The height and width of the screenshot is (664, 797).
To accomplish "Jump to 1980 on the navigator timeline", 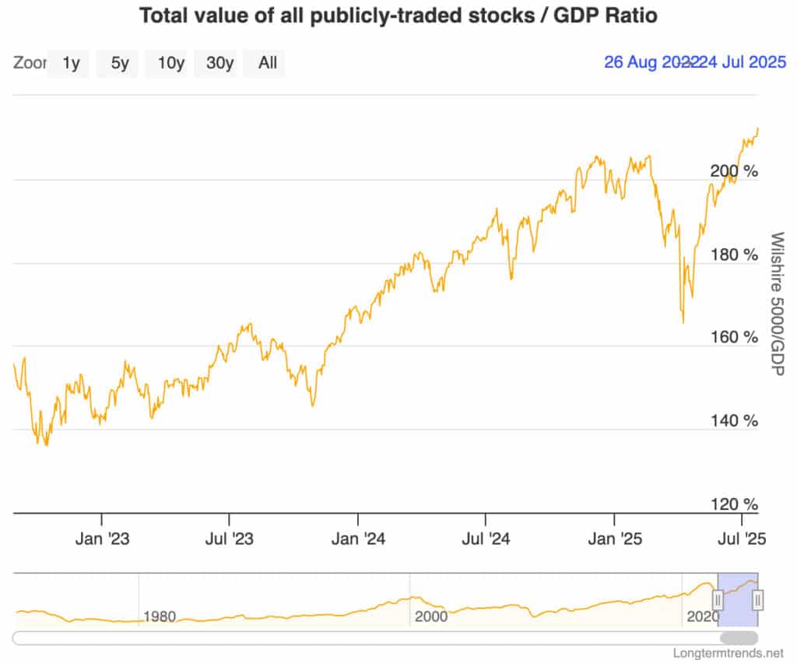I will (159, 617).
